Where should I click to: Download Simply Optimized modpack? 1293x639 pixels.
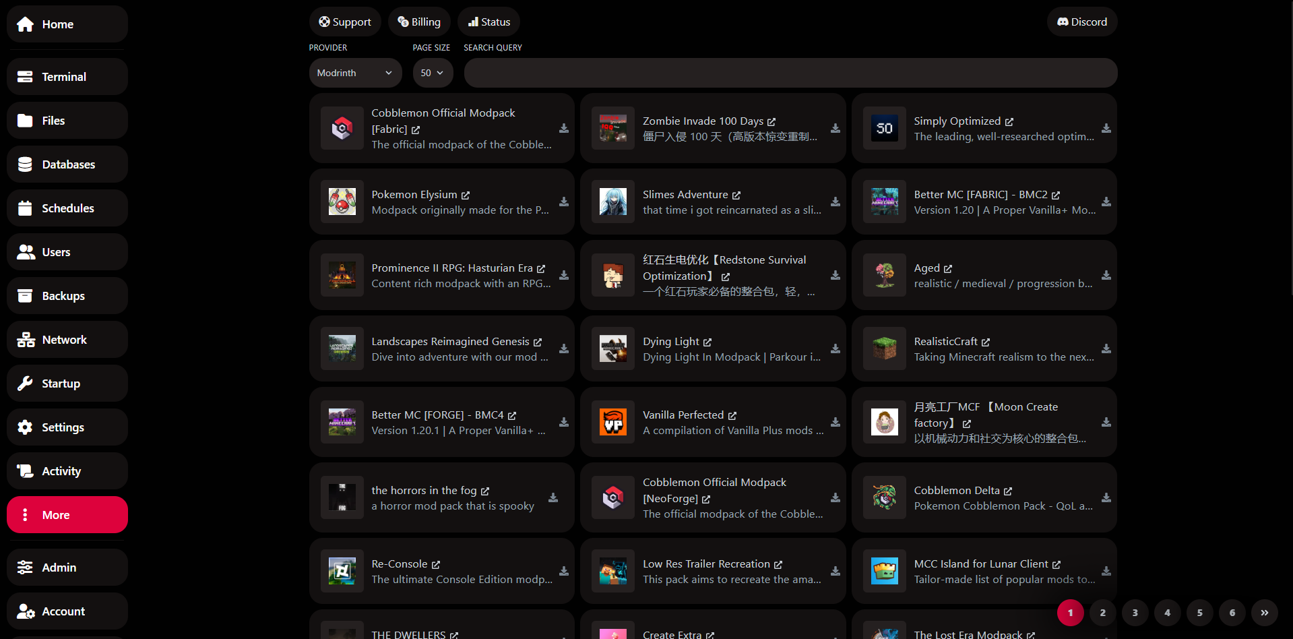1106,128
